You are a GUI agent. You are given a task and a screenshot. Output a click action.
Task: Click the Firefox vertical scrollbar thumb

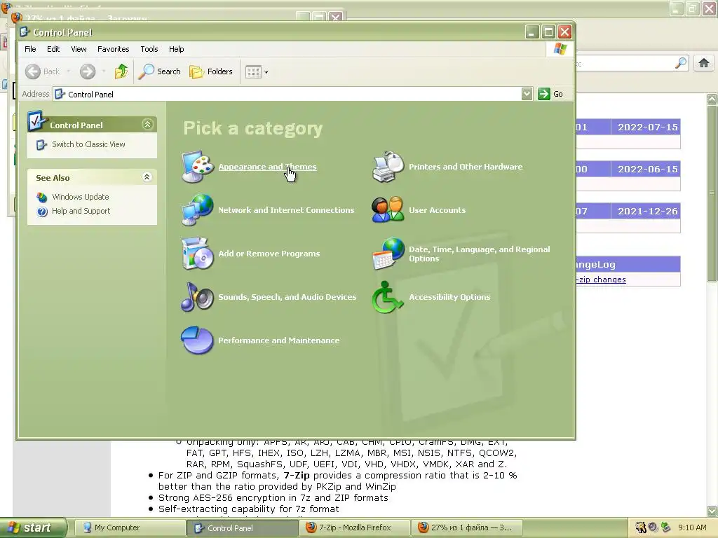click(x=712, y=193)
